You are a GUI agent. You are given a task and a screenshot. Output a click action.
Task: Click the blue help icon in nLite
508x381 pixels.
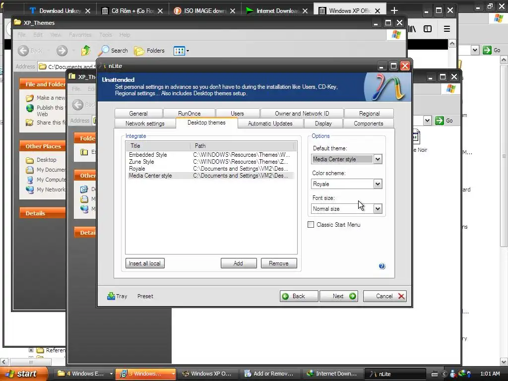[x=382, y=266]
